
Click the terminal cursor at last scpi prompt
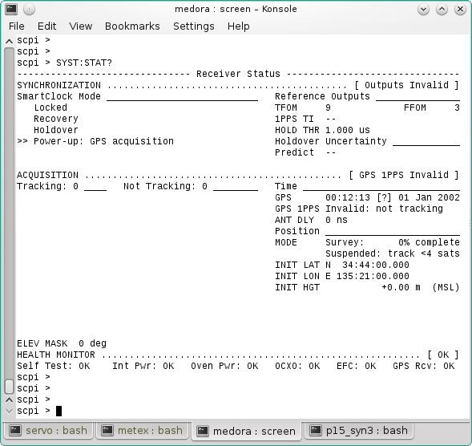[x=59, y=411]
